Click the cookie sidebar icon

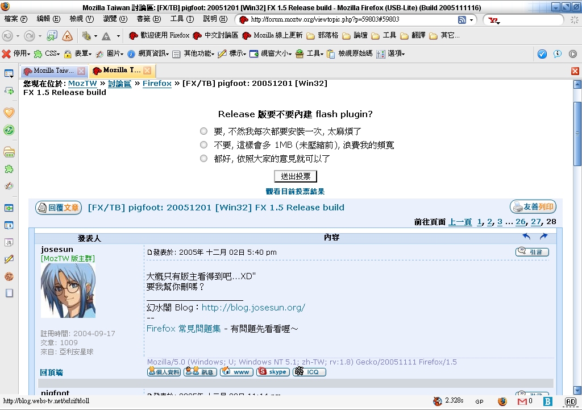pyautogui.click(x=9, y=276)
